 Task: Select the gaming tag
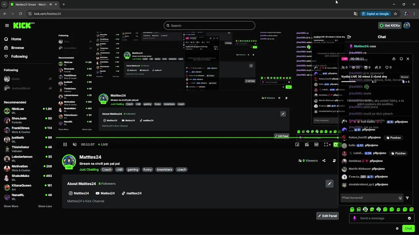pyautogui.click(x=133, y=170)
